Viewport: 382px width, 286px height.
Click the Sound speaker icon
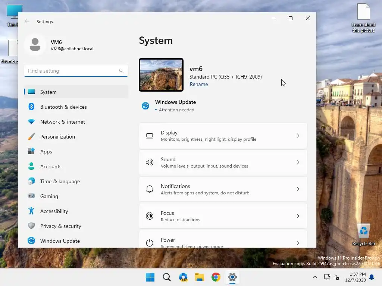pos(150,162)
